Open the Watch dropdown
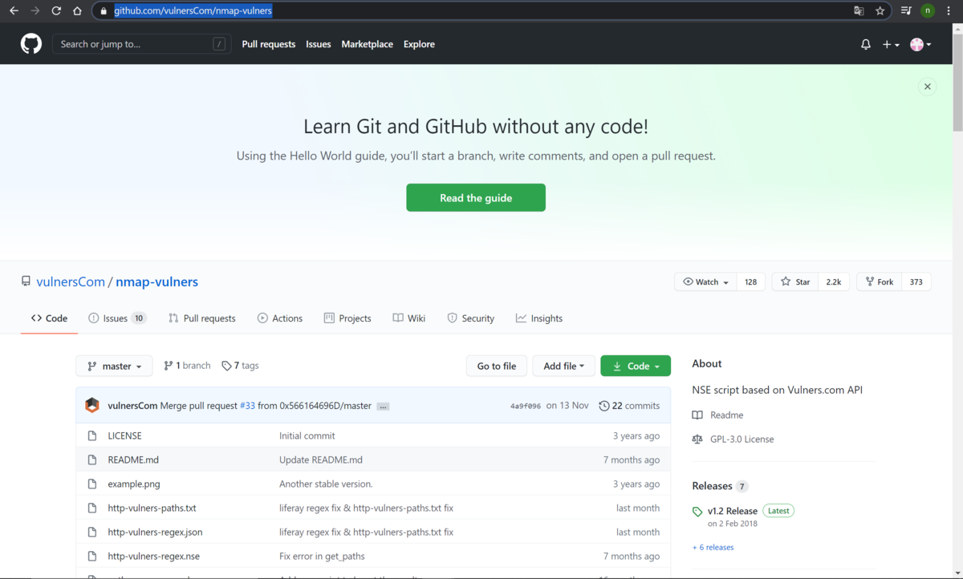This screenshot has height=579, width=963. point(705,281)
